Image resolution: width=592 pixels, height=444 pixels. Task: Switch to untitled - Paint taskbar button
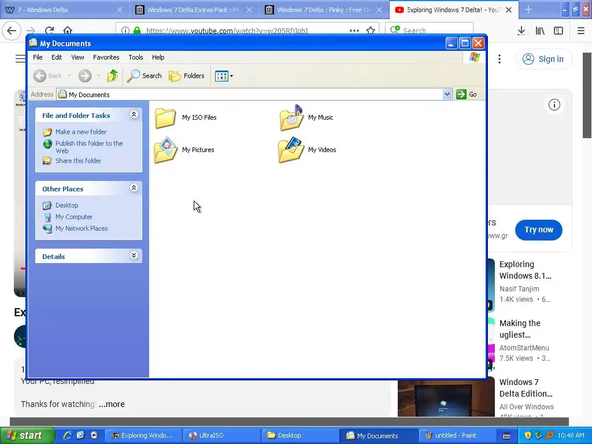click(457, 436)
